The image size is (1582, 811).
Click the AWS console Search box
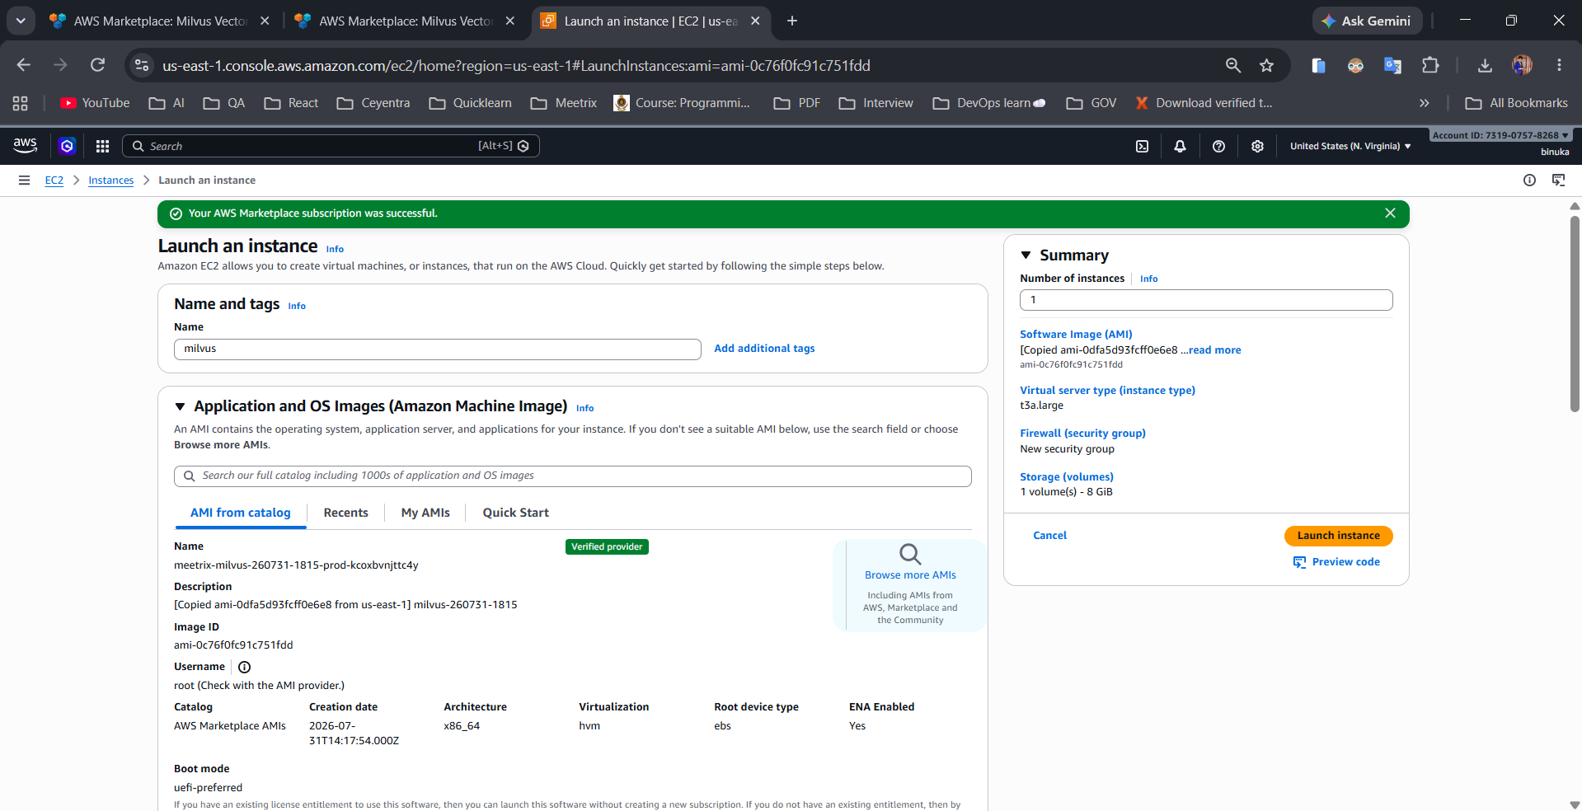click(x=331, y=146)
